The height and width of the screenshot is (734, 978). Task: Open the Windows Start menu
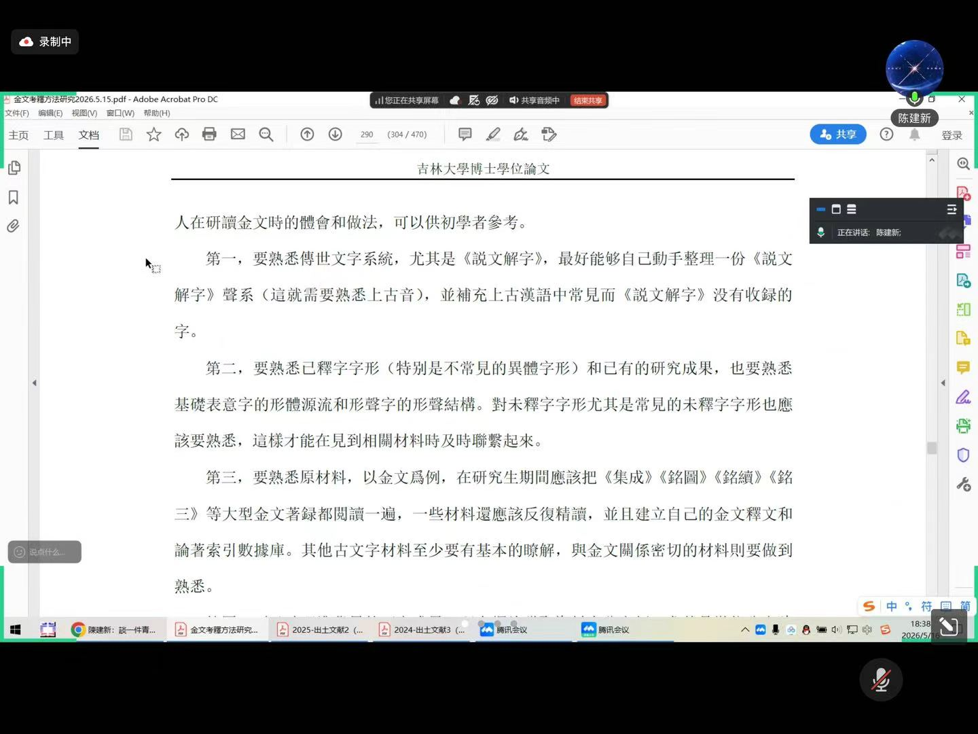pos(15,630)
